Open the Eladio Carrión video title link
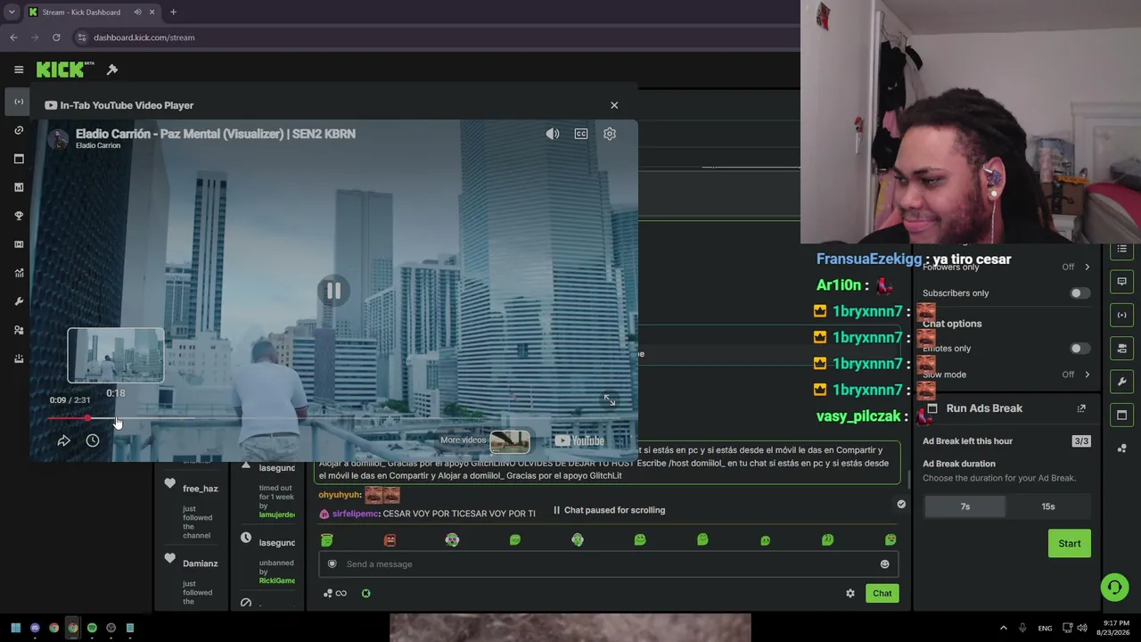 click(x=216, y=134)
